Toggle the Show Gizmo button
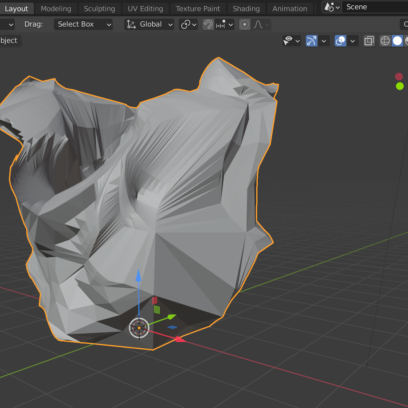This screenshot has height=408, width=408. [311, 41]
